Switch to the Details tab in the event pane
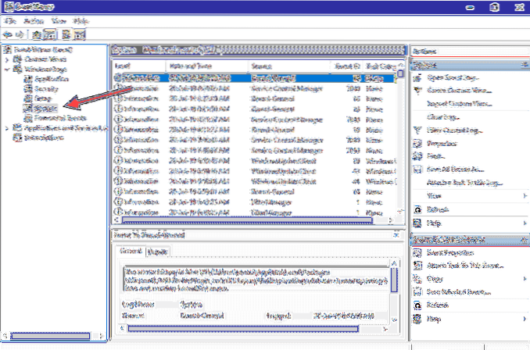Screen dimensions: 530x350 click(x=158, y=252)
